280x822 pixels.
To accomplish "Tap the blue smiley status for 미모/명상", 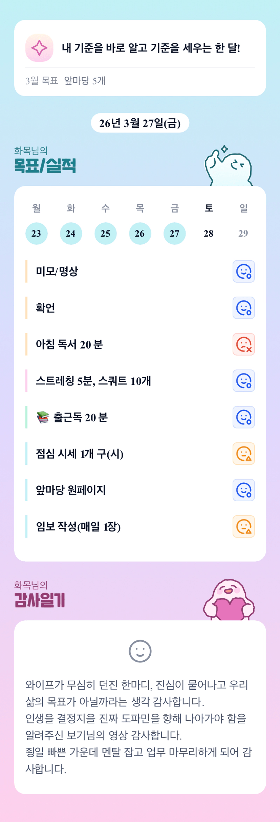I will click(243, 271).
